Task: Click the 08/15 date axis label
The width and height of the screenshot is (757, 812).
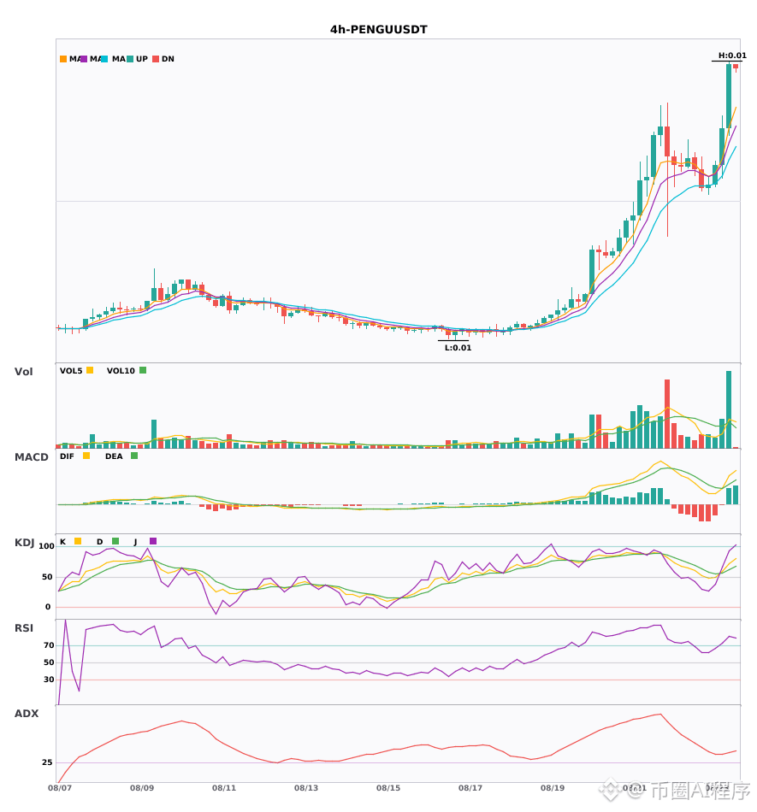Action: (x=388, y=788)
